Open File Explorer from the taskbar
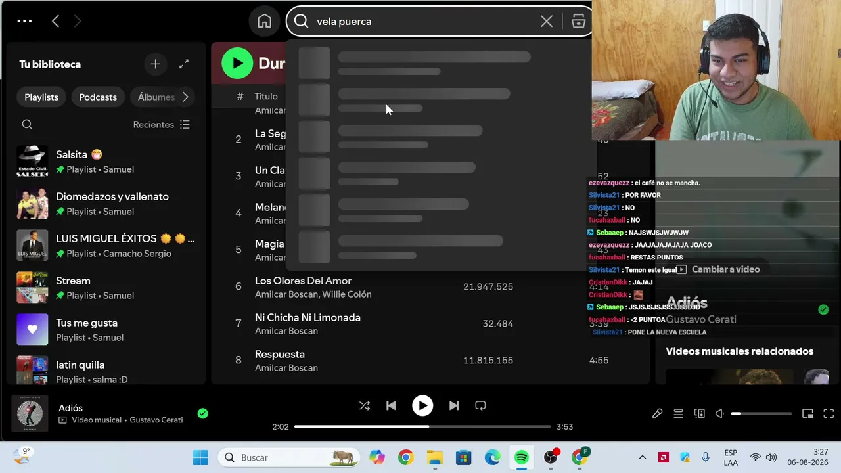 click(435, 457)
